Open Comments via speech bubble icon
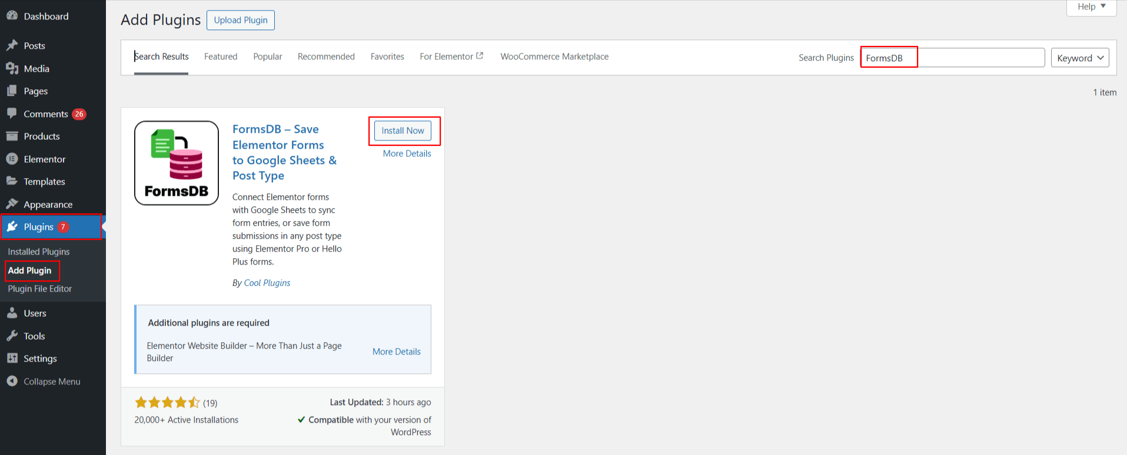The width and height of the screenshot is (1127, 455). pos(12,113)
